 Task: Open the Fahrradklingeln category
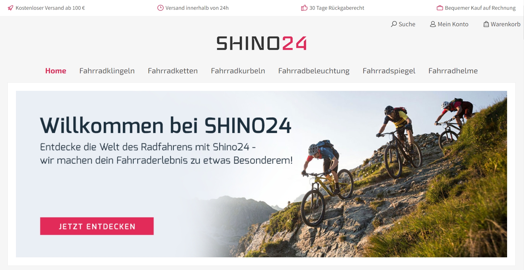point(107,71)
